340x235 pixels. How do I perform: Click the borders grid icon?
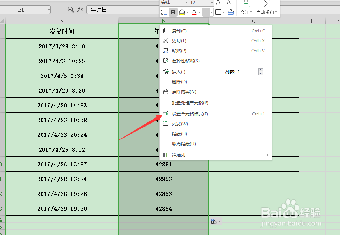tap(218, 12)
